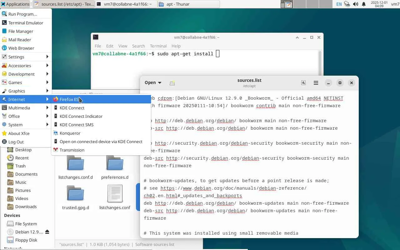Expand the Office submenu
This screenshot has width=400, height=250.
tap(26, 116)
